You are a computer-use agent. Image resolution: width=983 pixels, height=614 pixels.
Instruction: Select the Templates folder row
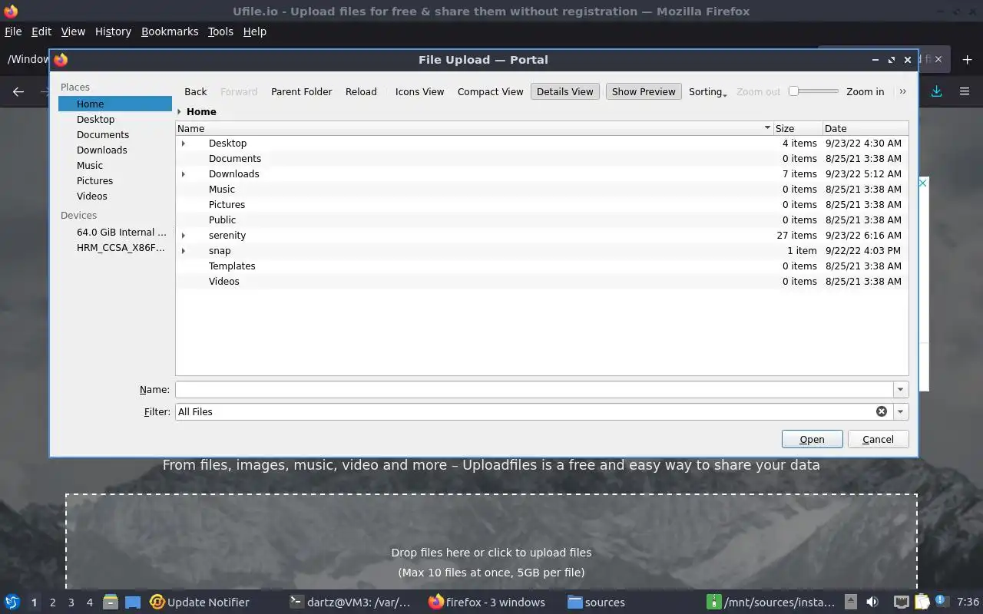coord(541,266)
